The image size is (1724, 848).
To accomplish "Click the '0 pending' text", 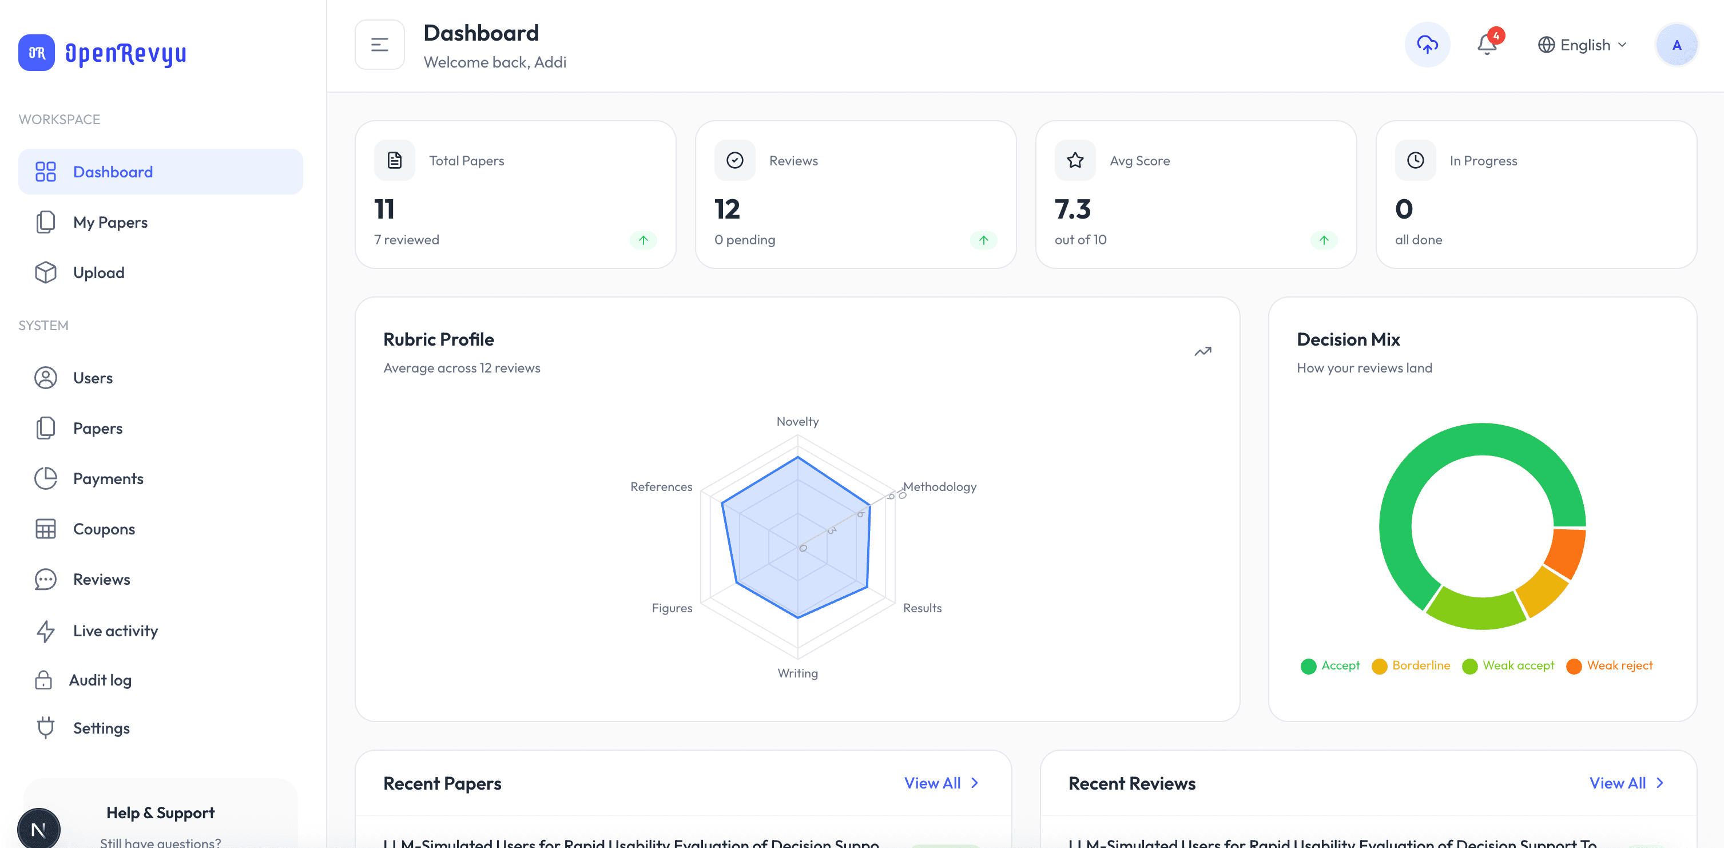I will 744,240.
